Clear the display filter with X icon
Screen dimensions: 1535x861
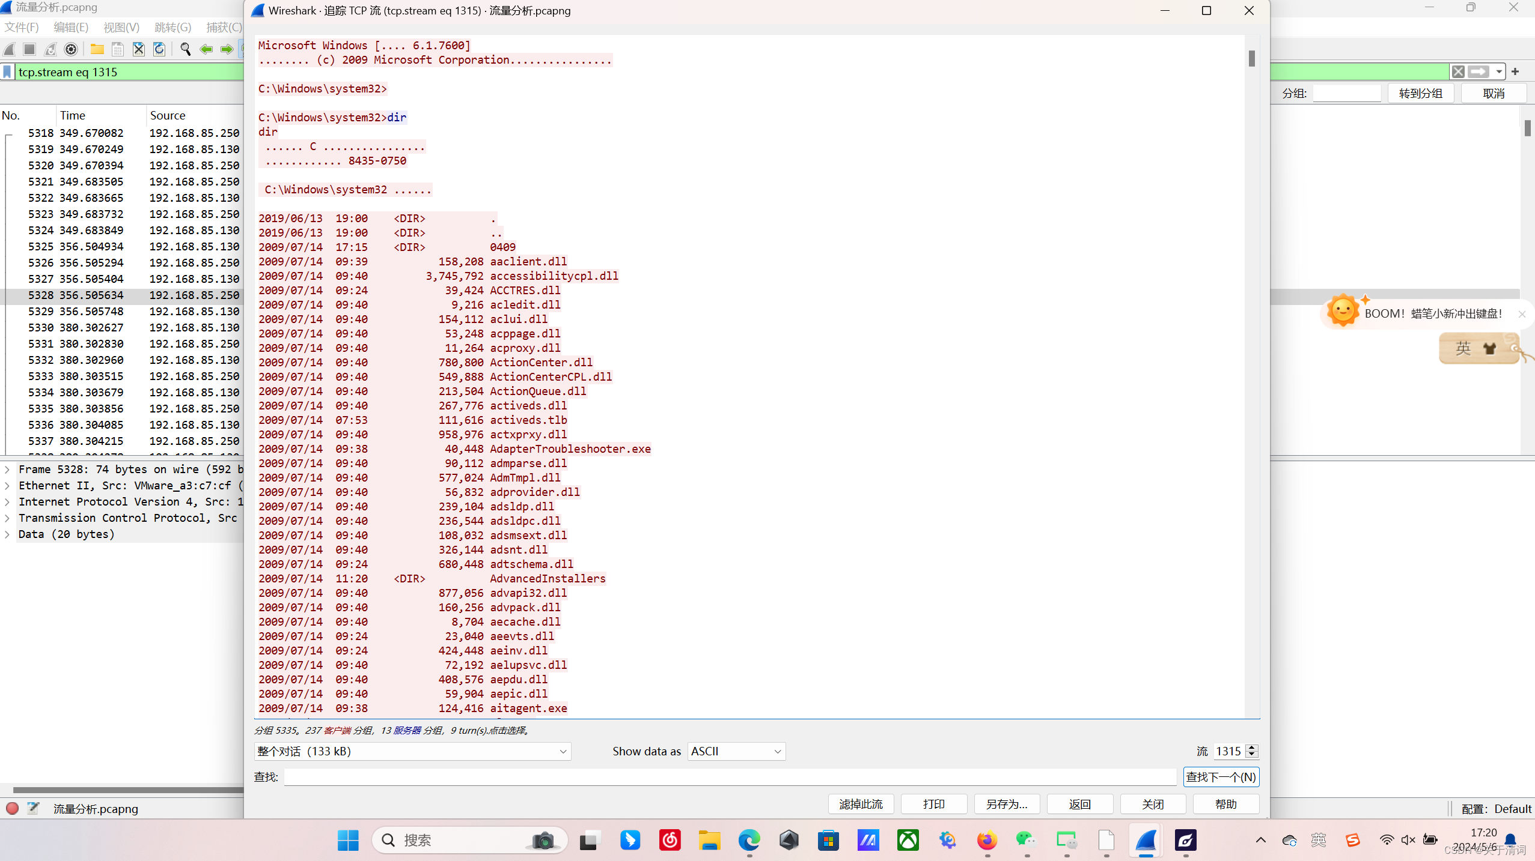tap(1457, 72)
